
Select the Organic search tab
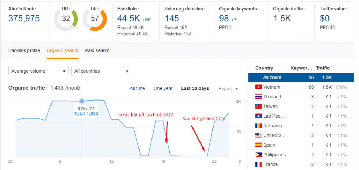pyautogui.click(x=62, y=50)
